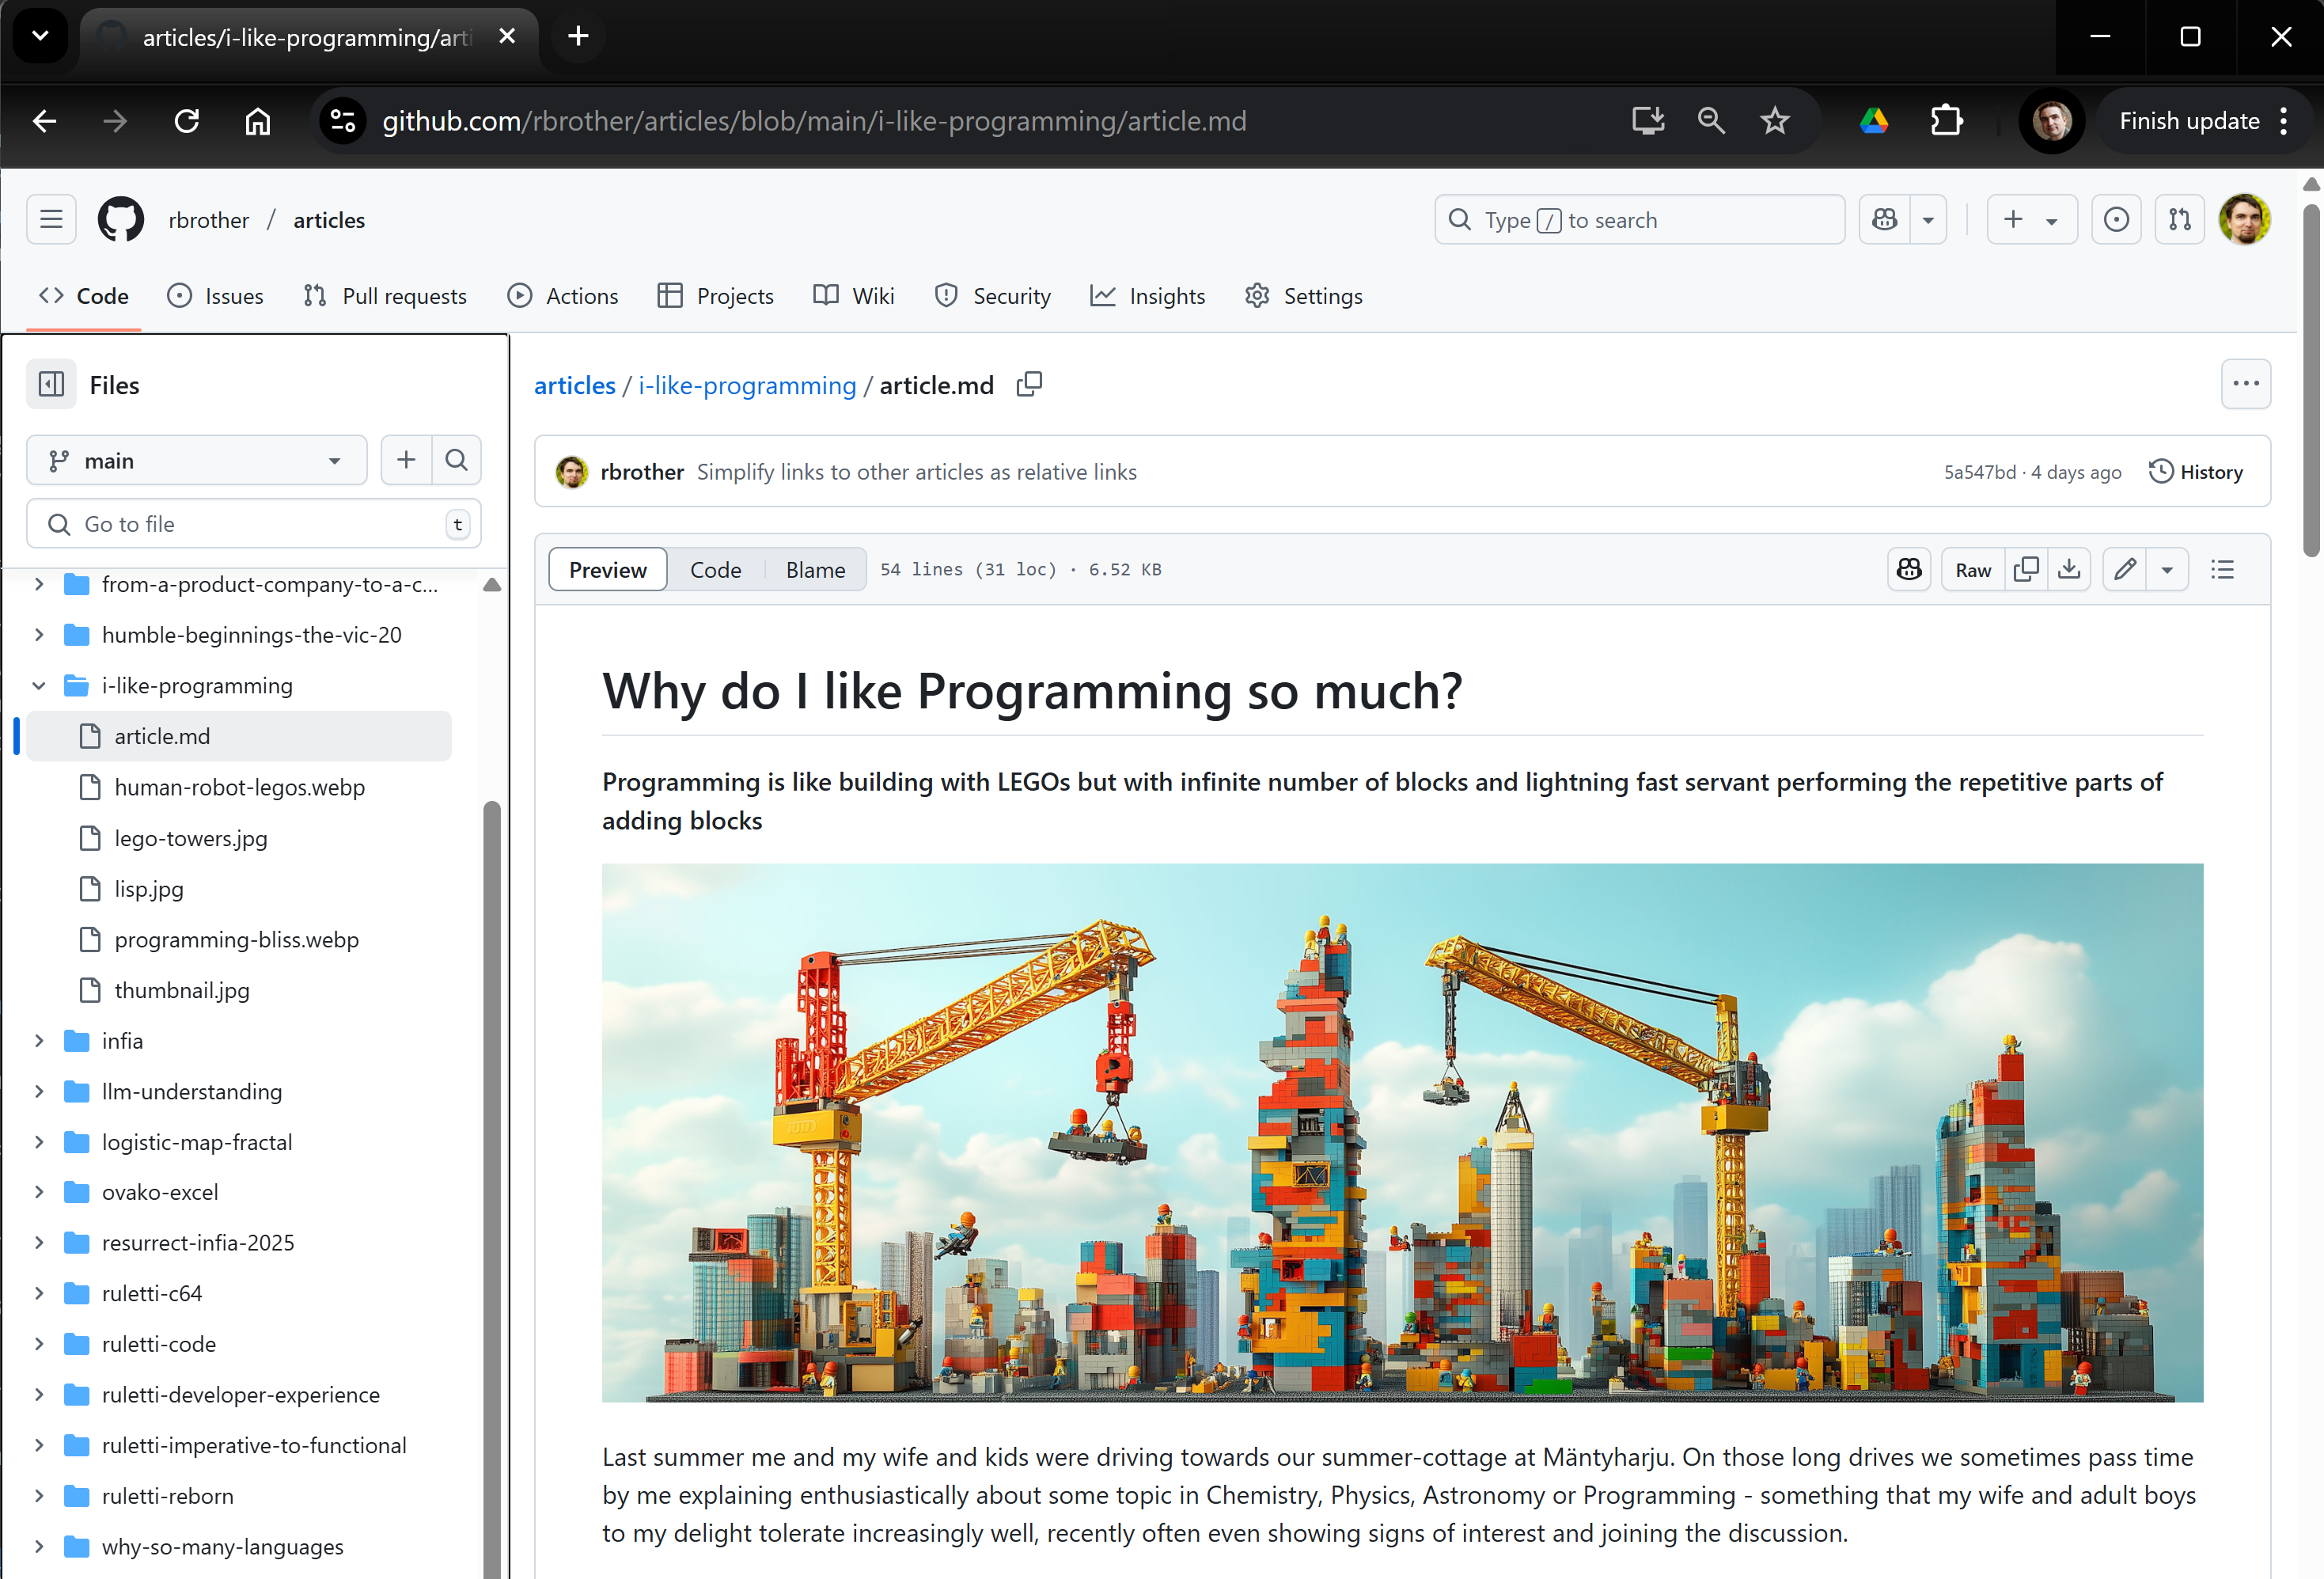Copy file path icon next to article.md

1029,385
